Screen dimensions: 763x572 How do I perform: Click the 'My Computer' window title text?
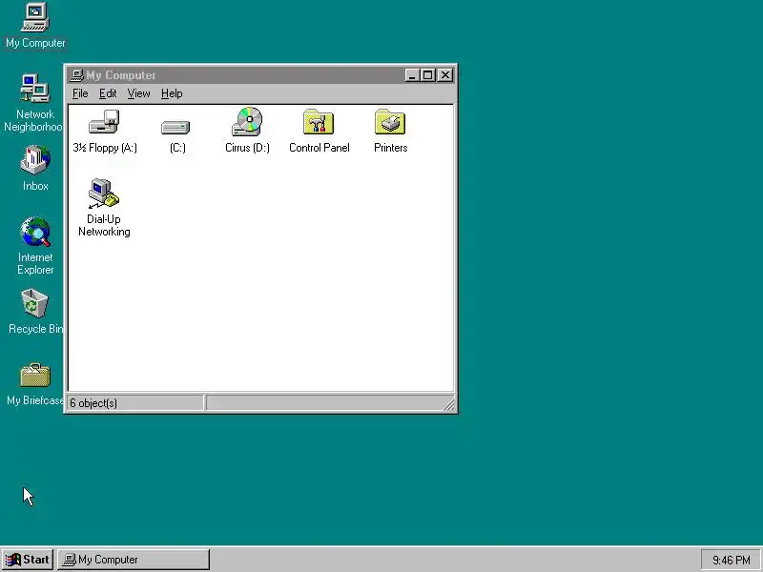121,75
